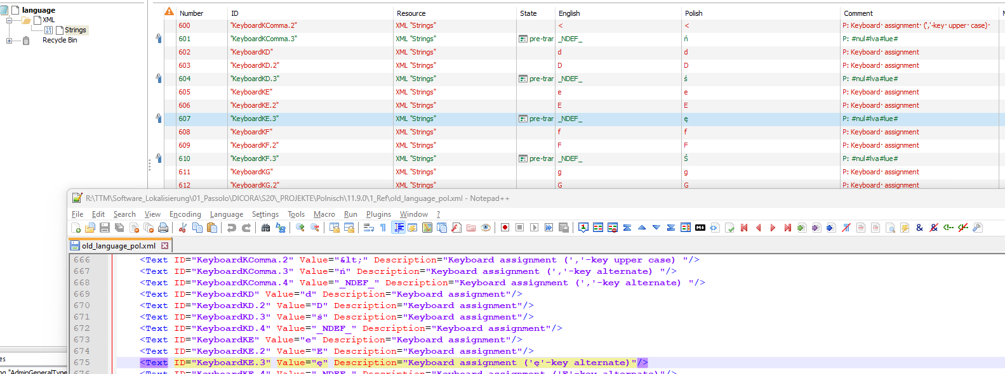1005x374 pixels.
Task: Play back the recorded macro
Action: click(535, 228)
